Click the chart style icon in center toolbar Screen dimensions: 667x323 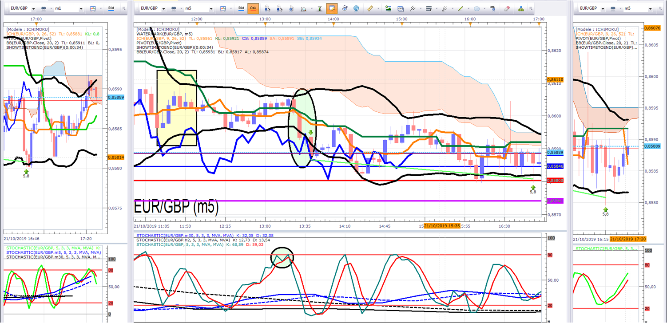pyautogui.click(x=222, y=8)
